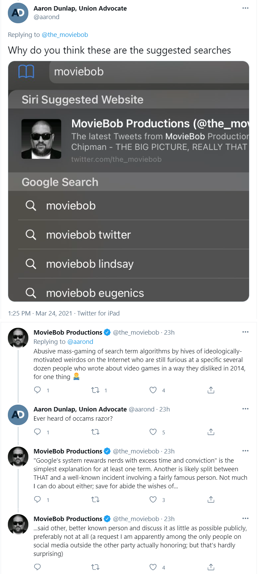Like the 'Ever heard of occams razor?' tweet

153,432
